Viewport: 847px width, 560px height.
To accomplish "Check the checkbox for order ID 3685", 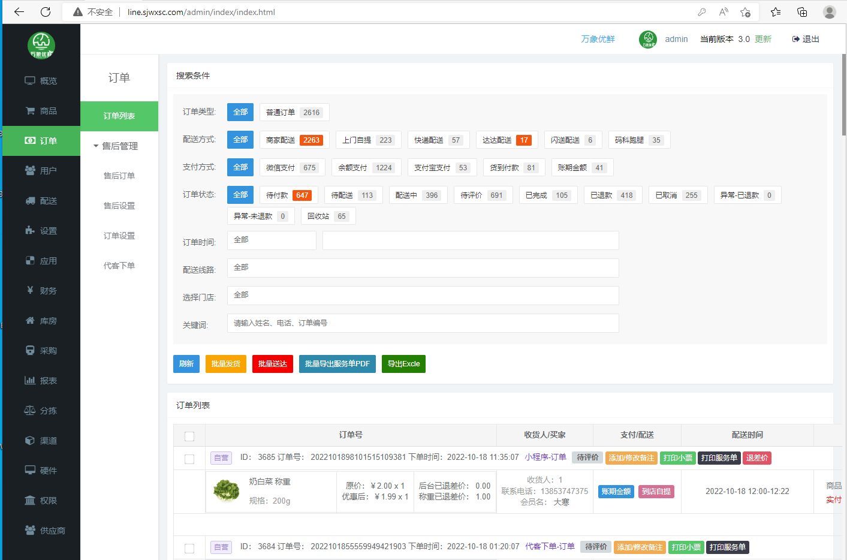I will 189,459.
